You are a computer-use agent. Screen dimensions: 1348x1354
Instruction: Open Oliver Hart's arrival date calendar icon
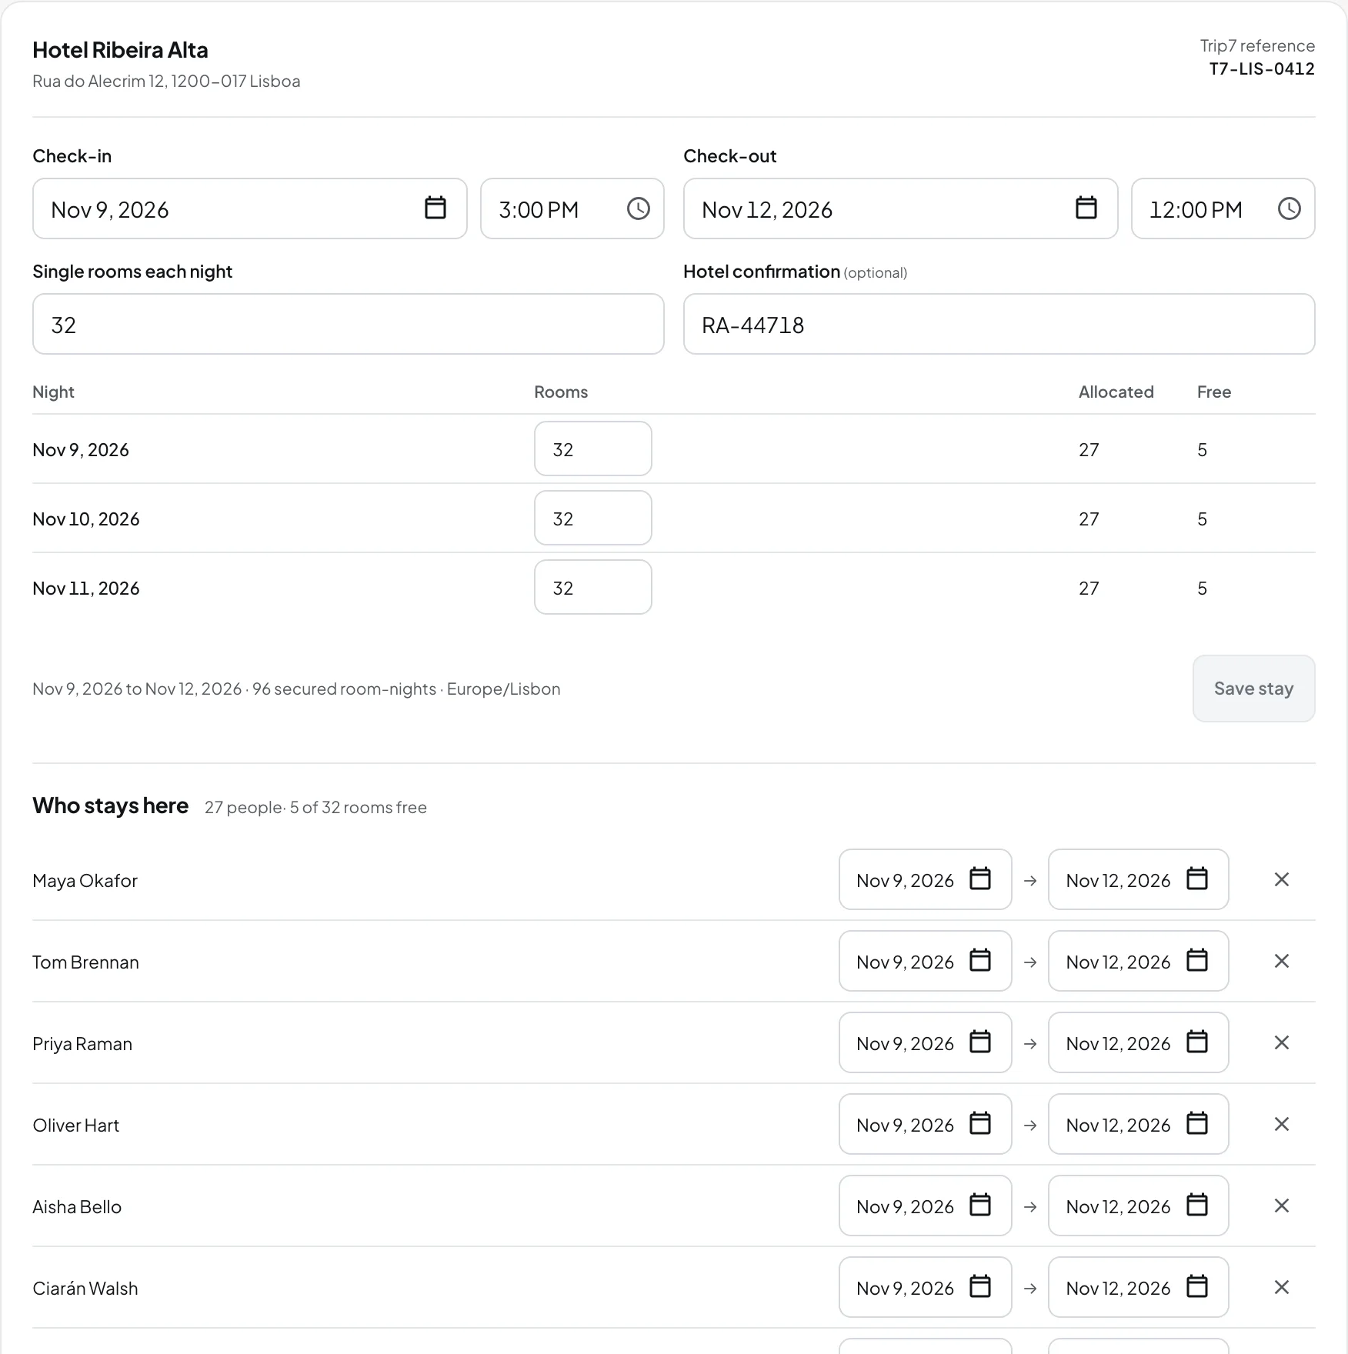pos(980,1123)
